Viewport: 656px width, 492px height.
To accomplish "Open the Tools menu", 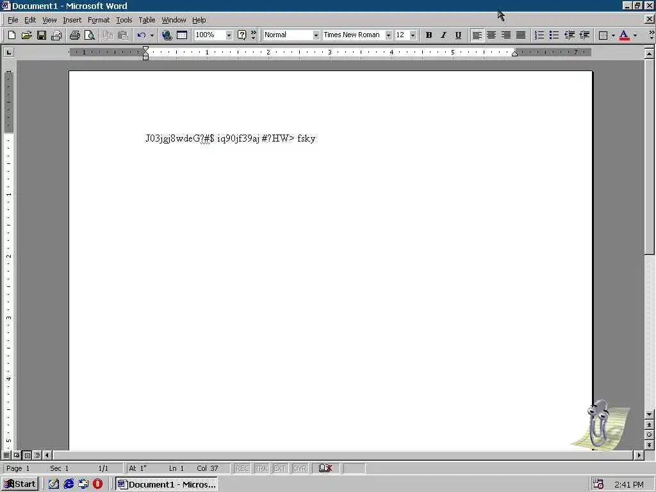I will tap(124, 20).
